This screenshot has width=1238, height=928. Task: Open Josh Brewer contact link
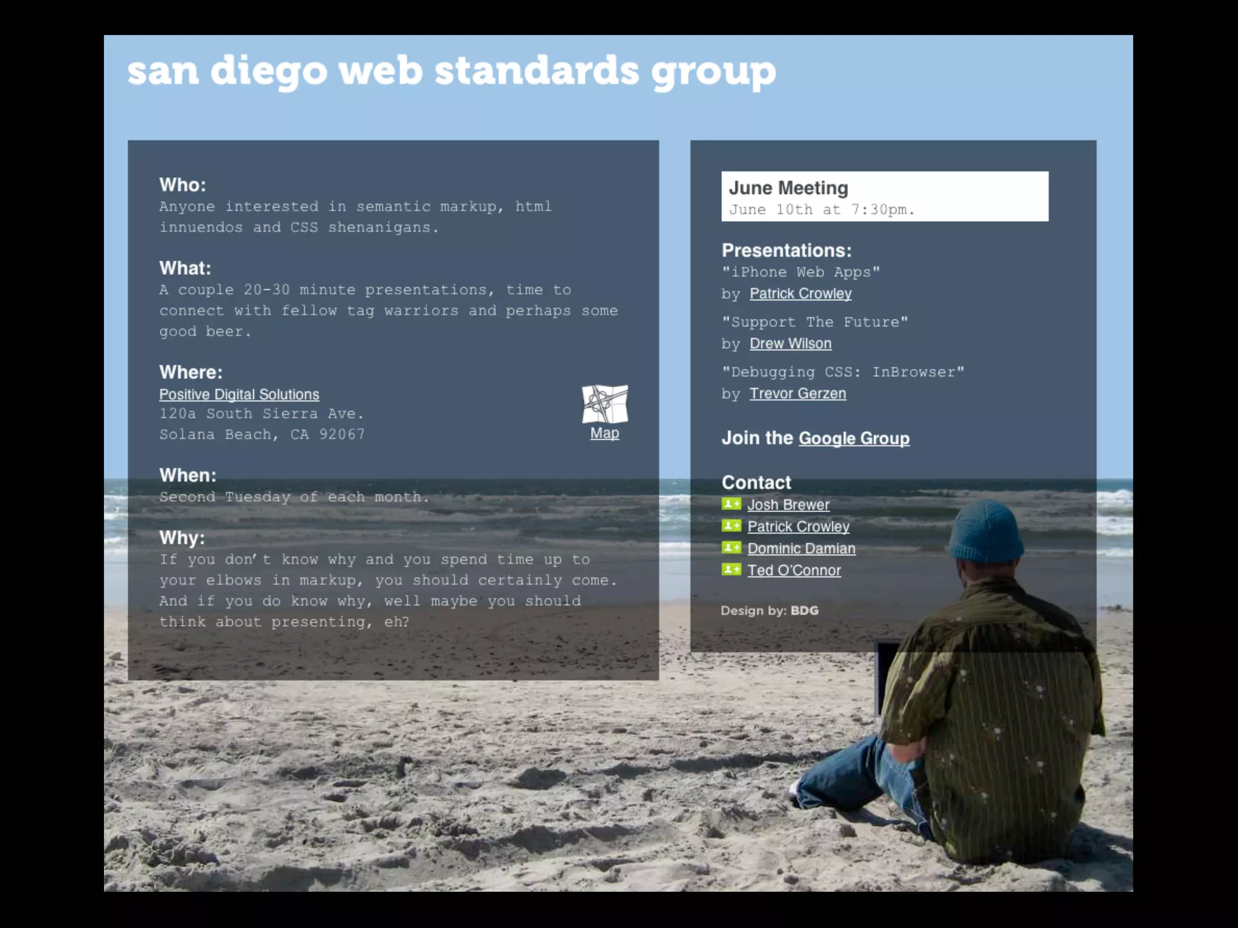pos(788,504)
